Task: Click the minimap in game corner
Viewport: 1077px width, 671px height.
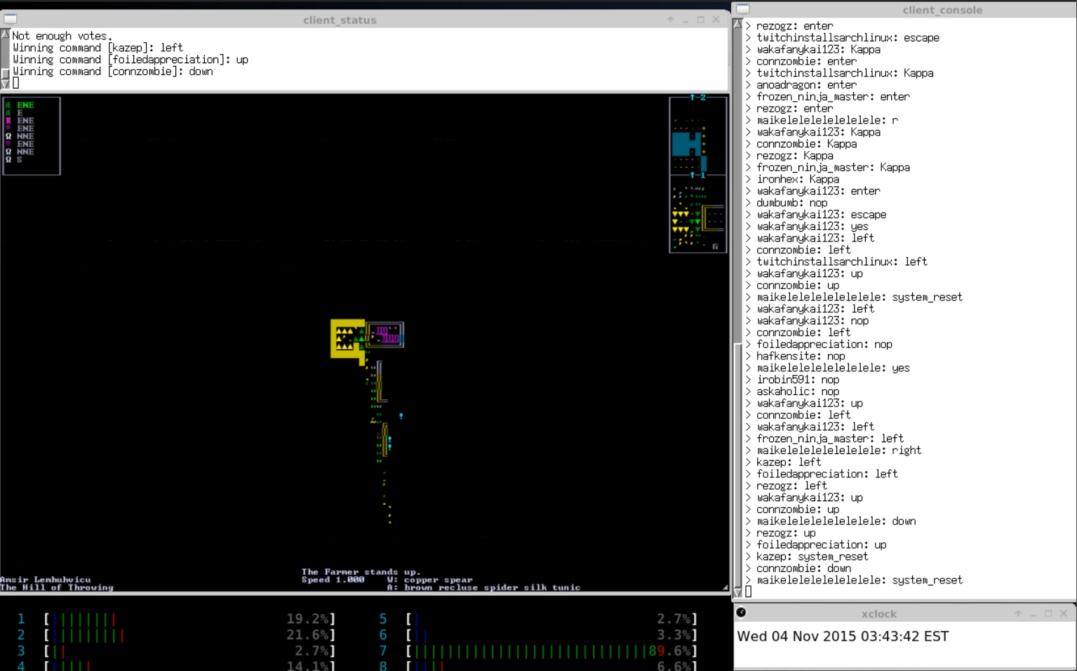Action: point(698,174)
